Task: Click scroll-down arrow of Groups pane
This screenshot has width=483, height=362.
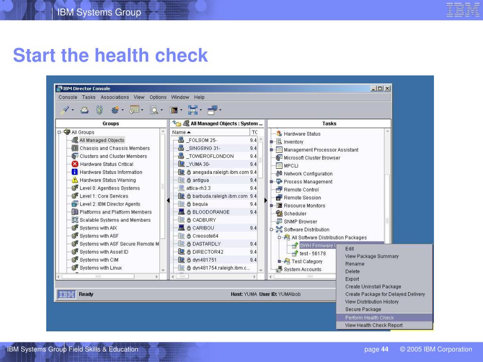Action: [163, 270]
